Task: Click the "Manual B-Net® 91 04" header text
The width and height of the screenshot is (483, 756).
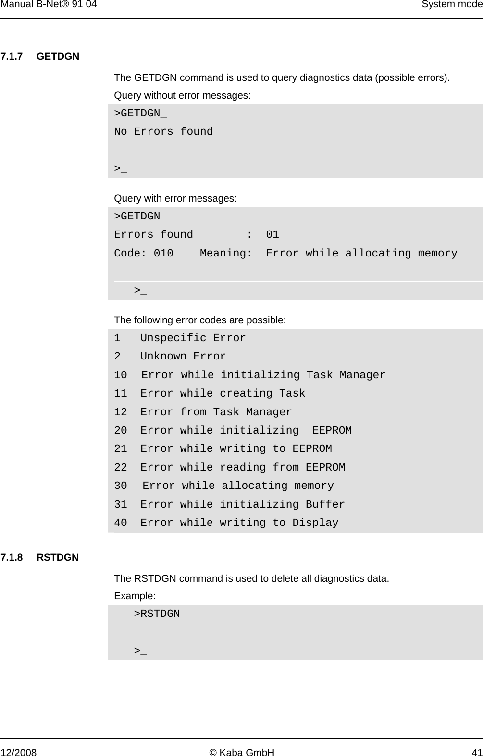Action: coord(48,5)
